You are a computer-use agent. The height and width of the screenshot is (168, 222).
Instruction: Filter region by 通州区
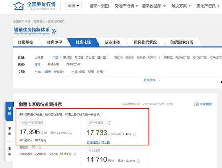point(102,57)
